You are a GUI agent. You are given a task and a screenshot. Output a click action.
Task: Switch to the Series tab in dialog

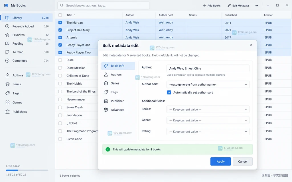[x=118, y=83]
